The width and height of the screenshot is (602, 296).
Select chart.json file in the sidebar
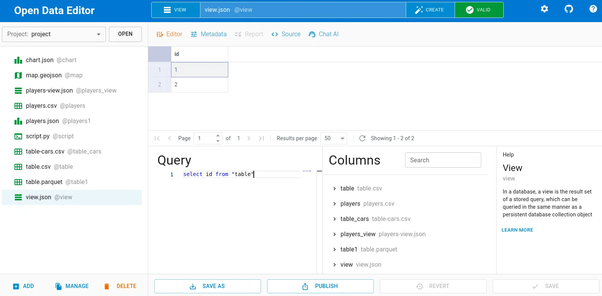pos(40,60)
